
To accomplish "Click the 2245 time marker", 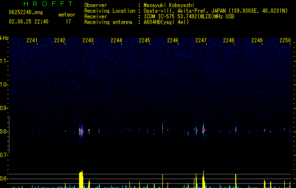I will pos(144,40).
